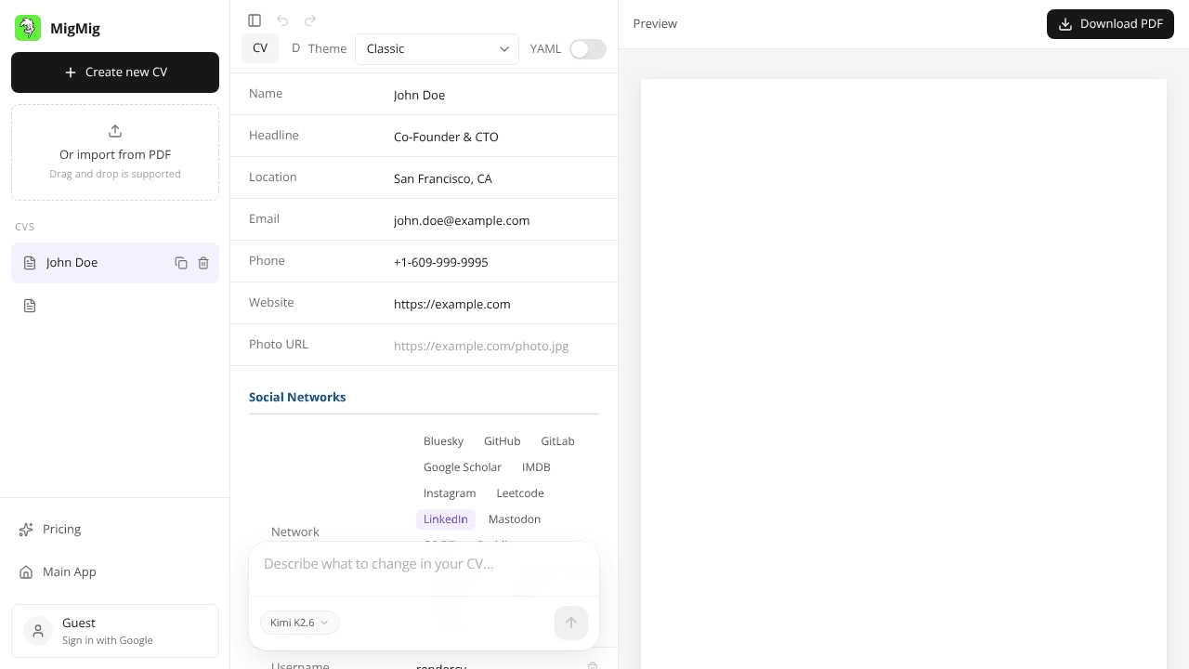Viewport: 1189px width, 669px height.
Task: Delete the John Doe CV
Action: tap(203, 263)
